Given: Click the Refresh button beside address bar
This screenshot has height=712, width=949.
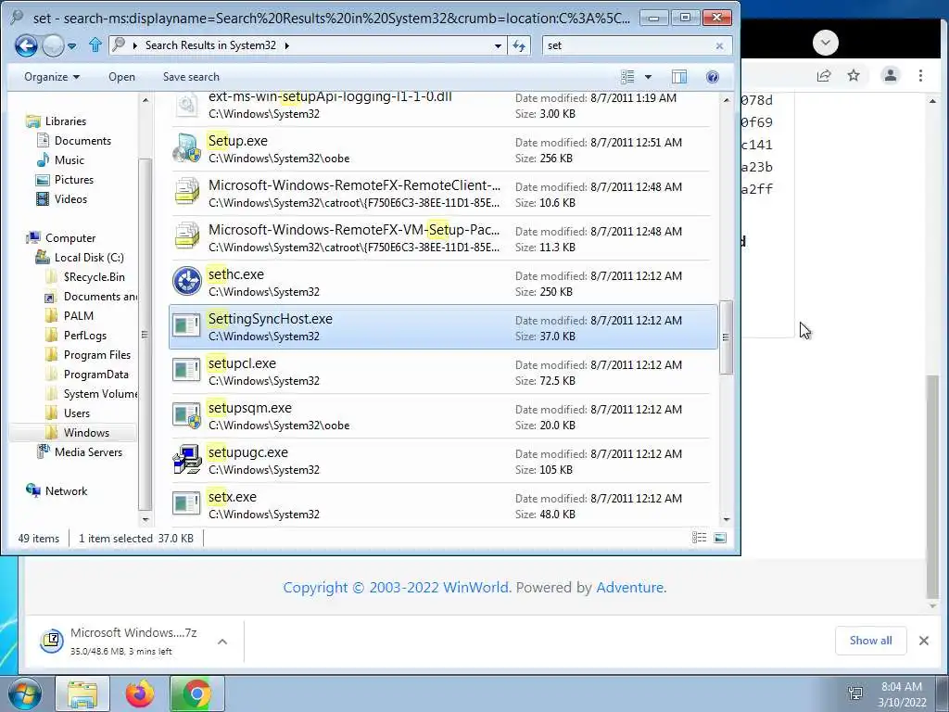Looking at the screenshot, I should pyautogui.click(x=519, y=45).
